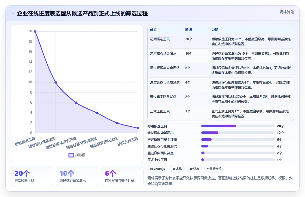Click the 1个 value beside progress bar
Image resolution: width=305 pixels, height=197 pixels.
coord(279,160)
